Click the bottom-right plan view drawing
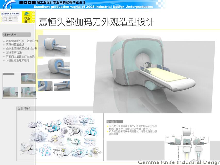Viewport: 220px width, 165px height. (x=199, y=153)
